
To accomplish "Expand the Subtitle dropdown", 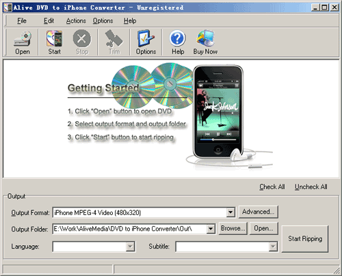I will point(273,247).
